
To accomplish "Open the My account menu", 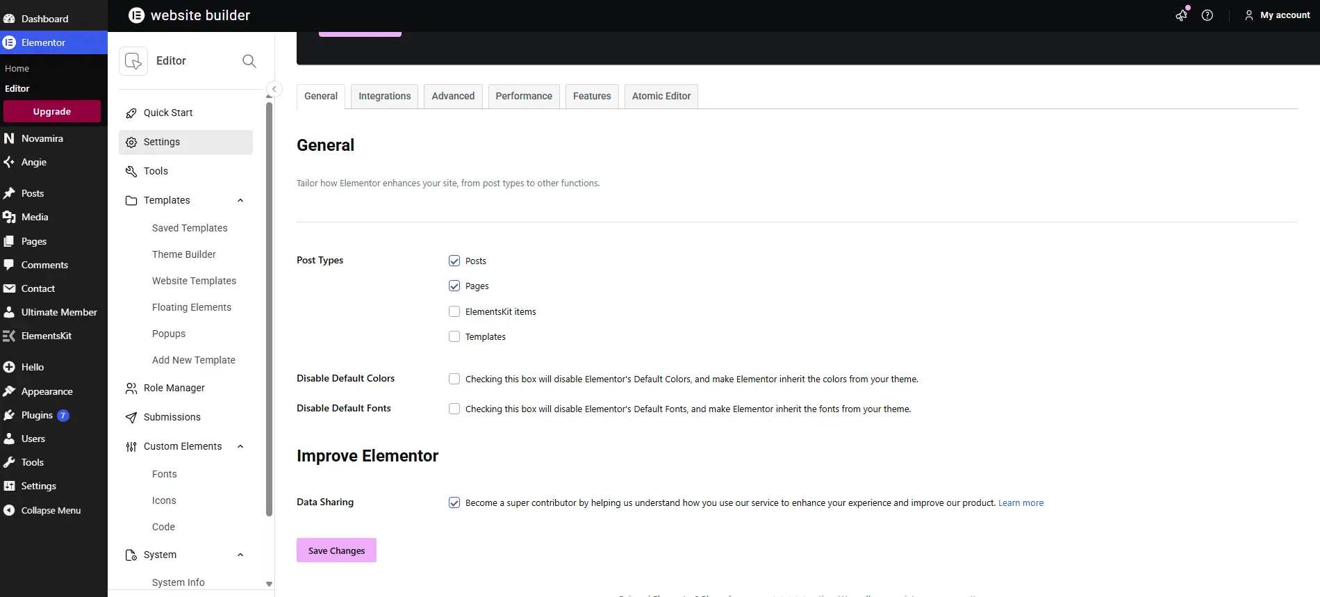I will 1277,15.
